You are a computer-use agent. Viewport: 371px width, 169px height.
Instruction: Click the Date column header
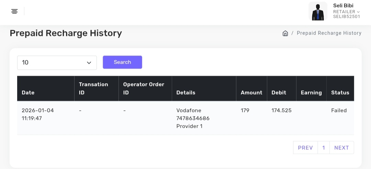[28, 93]
